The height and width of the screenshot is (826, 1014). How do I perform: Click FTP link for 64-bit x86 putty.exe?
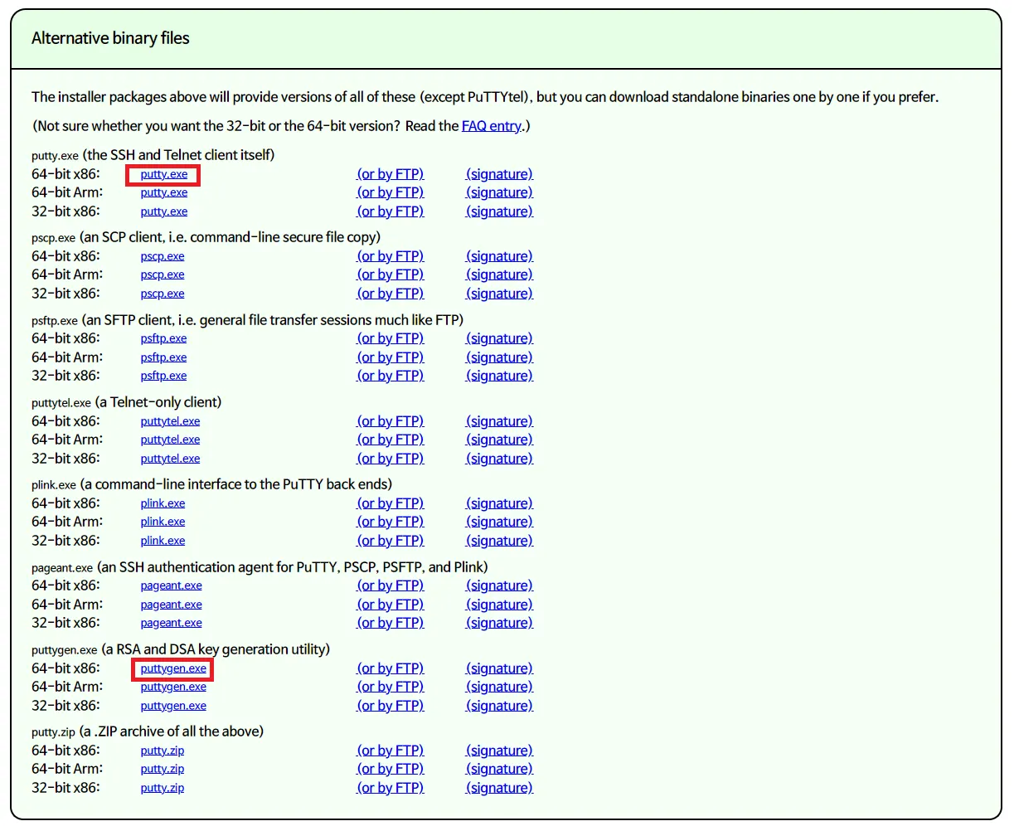pos(391,174)
